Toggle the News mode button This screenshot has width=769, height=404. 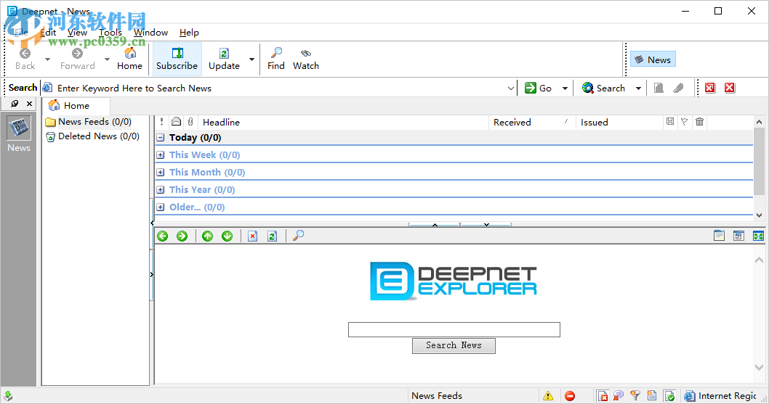coord(653,59)
